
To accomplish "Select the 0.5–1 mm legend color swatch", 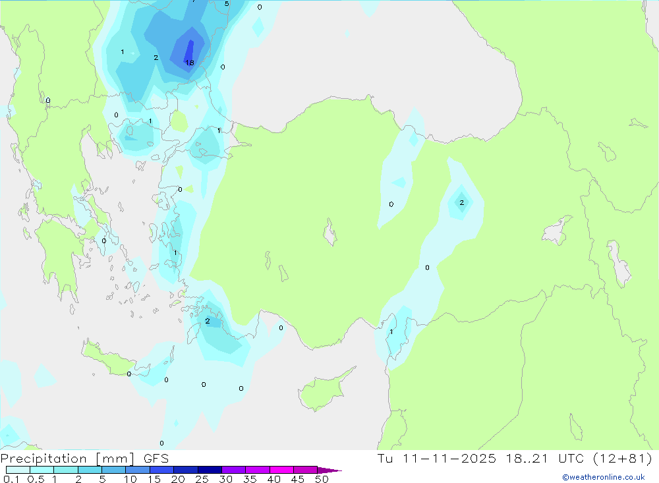I will [x=42, y=470].
